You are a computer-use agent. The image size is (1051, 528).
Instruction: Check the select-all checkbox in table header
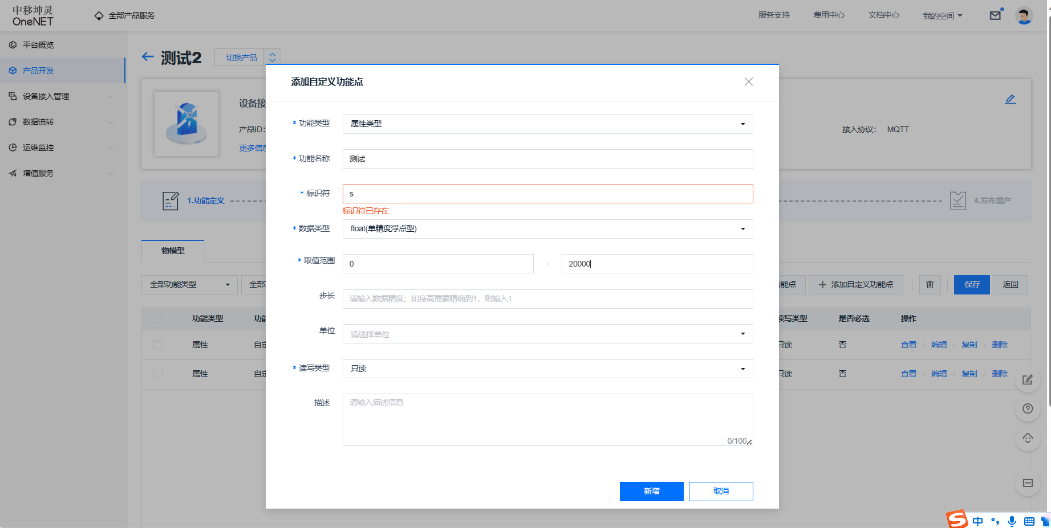[x=158, y=318]
